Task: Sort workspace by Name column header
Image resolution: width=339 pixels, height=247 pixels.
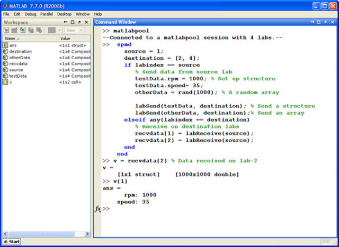Action: (30, 39)
